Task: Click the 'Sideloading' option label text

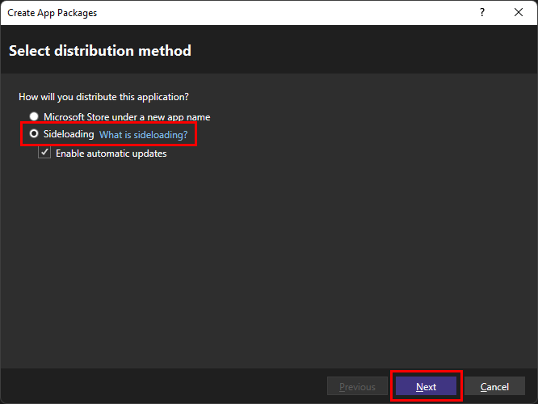Action: [x=69, y=134]
